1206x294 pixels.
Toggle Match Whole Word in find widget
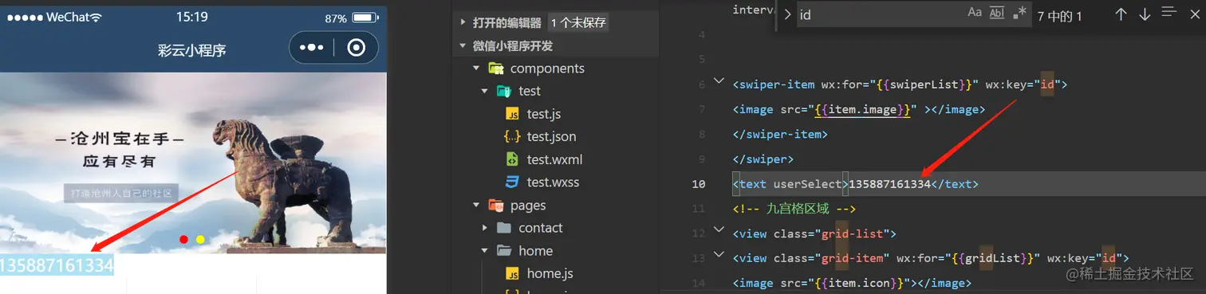997,13
